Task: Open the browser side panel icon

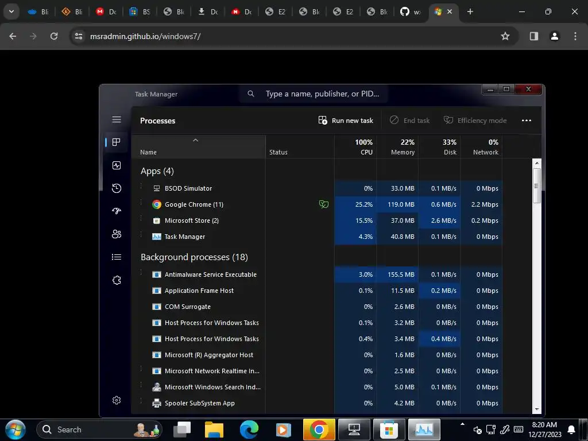Action: click(533, 36)
